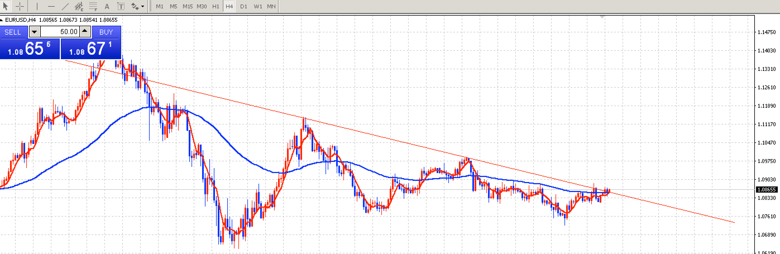The height and width of the screenshot is (254, 780).
Task: Click the 1.14030 price scale label
Action: click(x=767, y=51)
